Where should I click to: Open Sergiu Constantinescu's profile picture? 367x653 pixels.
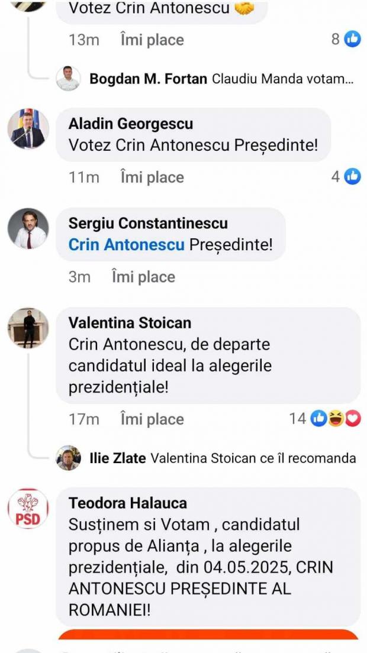(x=28, y=228)
